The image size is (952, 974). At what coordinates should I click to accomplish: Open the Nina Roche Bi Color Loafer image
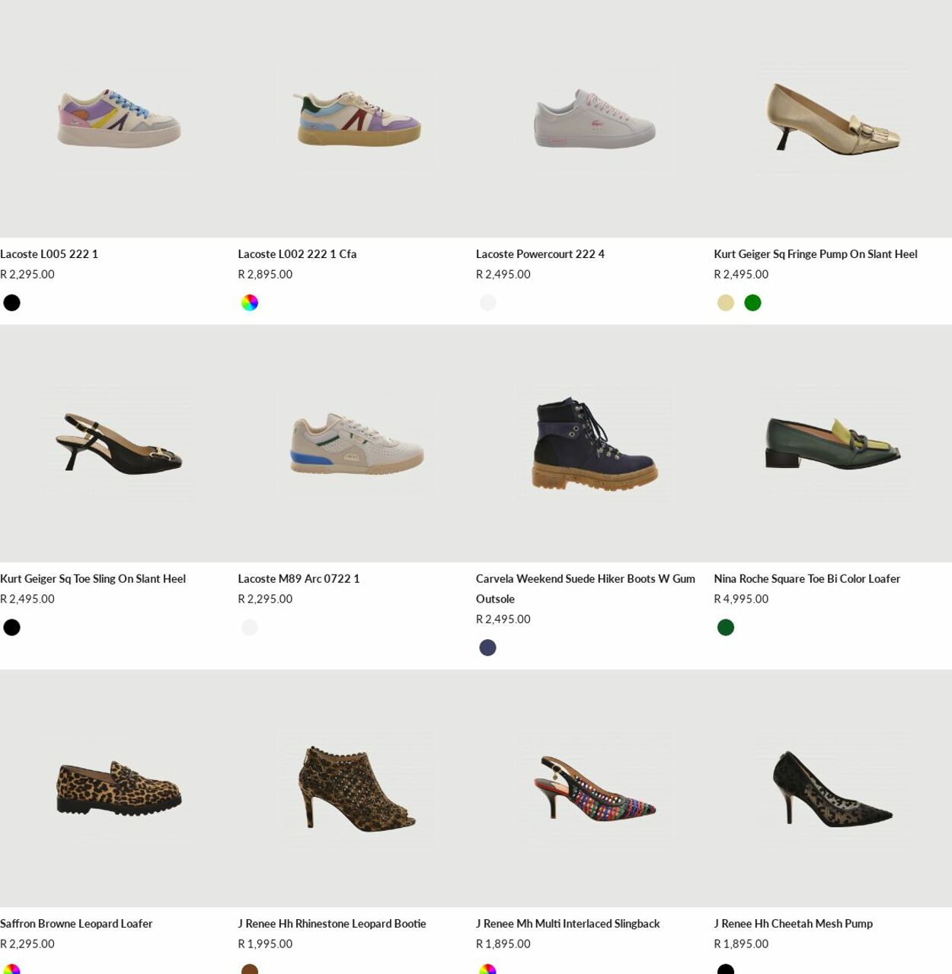[x=832, y=444]
